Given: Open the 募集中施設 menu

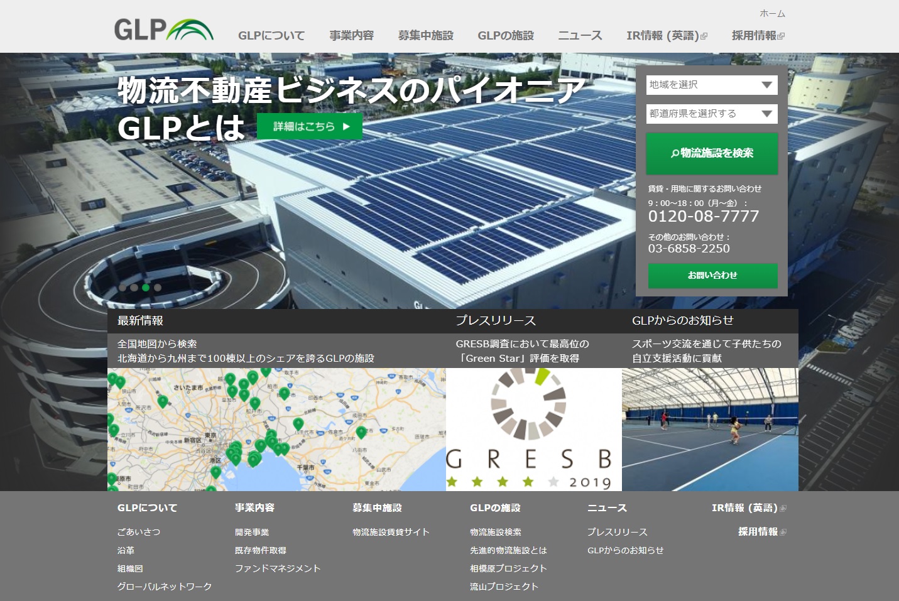Looking at the screenshot, I should click(426, 36).
